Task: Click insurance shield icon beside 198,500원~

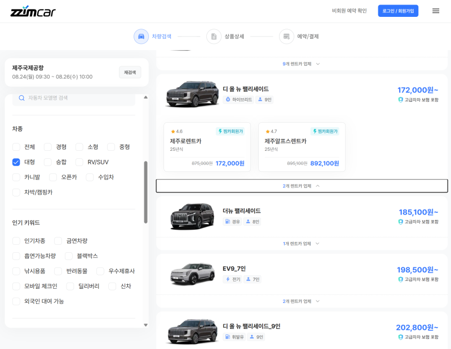Action: coord(400,279)
